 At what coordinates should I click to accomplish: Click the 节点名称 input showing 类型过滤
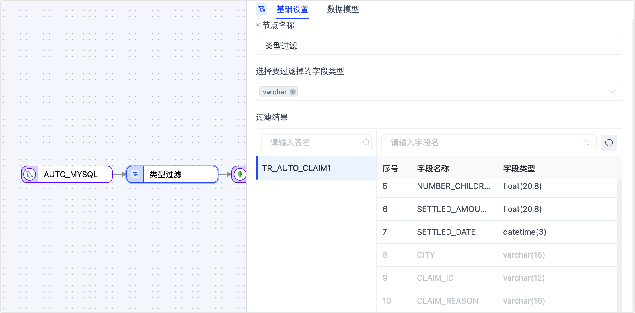pyautogui.click(x=439, y=46)
